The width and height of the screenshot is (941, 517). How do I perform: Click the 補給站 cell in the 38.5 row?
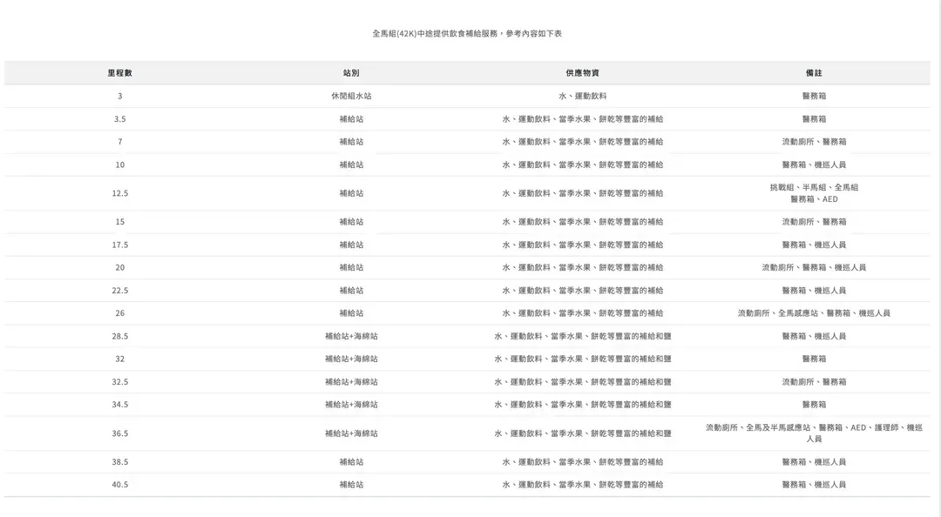tap(351, 462)
